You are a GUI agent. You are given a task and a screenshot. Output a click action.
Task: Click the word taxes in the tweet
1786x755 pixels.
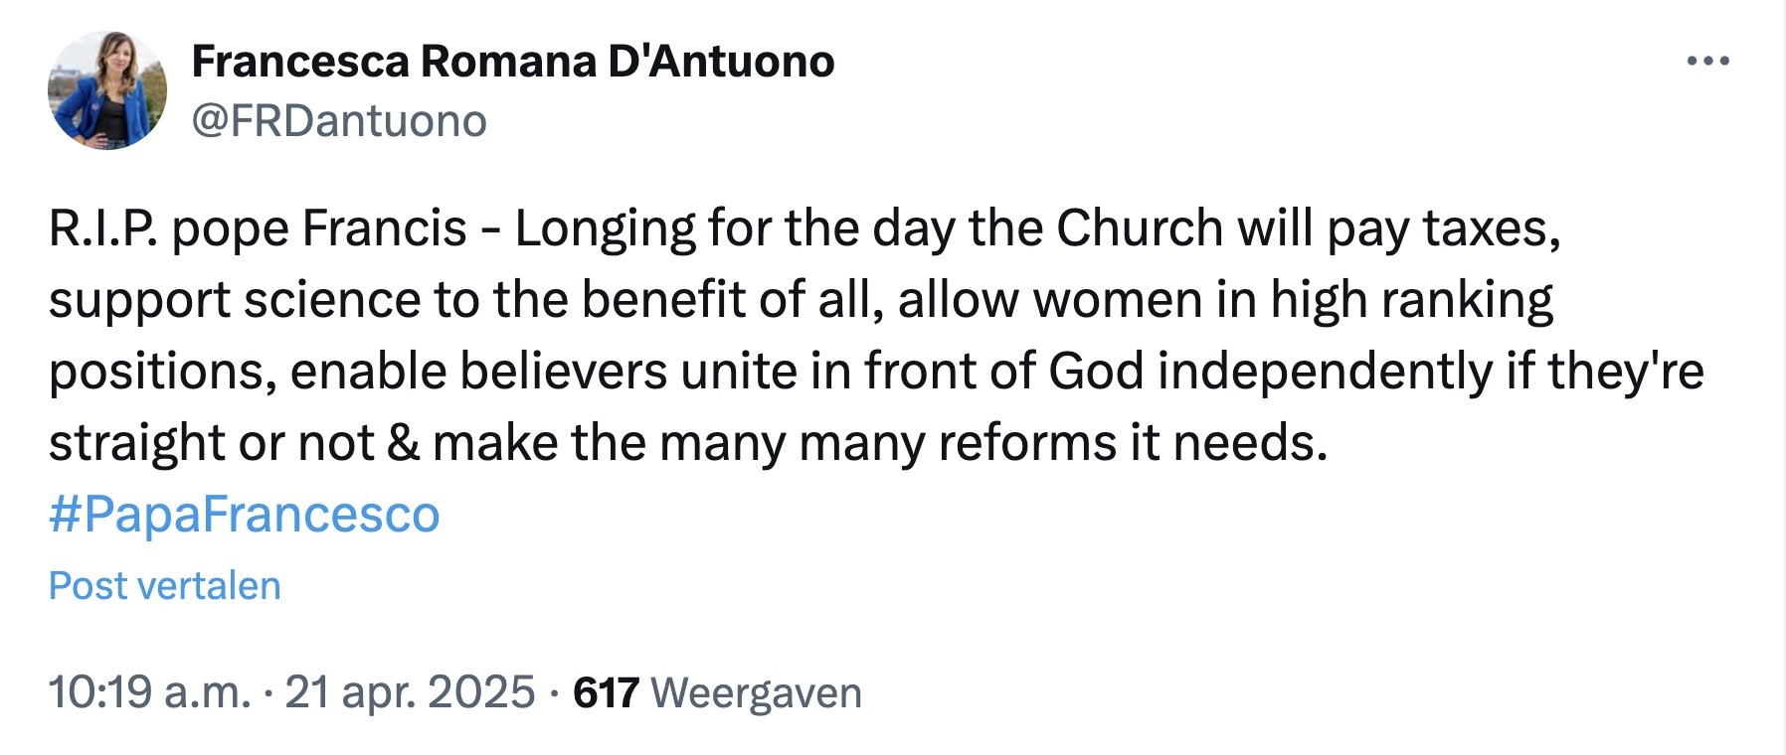pos(1491,228)
